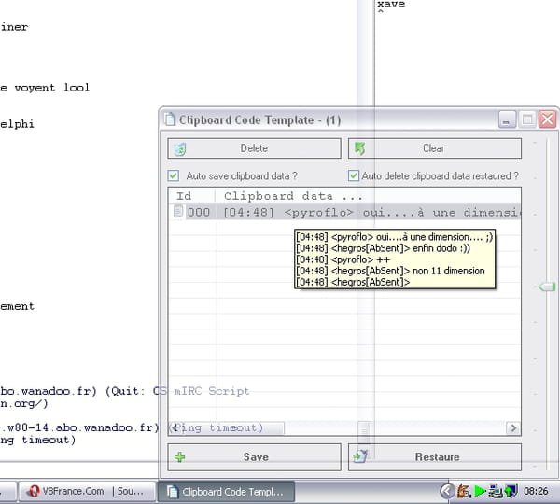Close the Clipboard Code Template window

(x=548, y=119)
